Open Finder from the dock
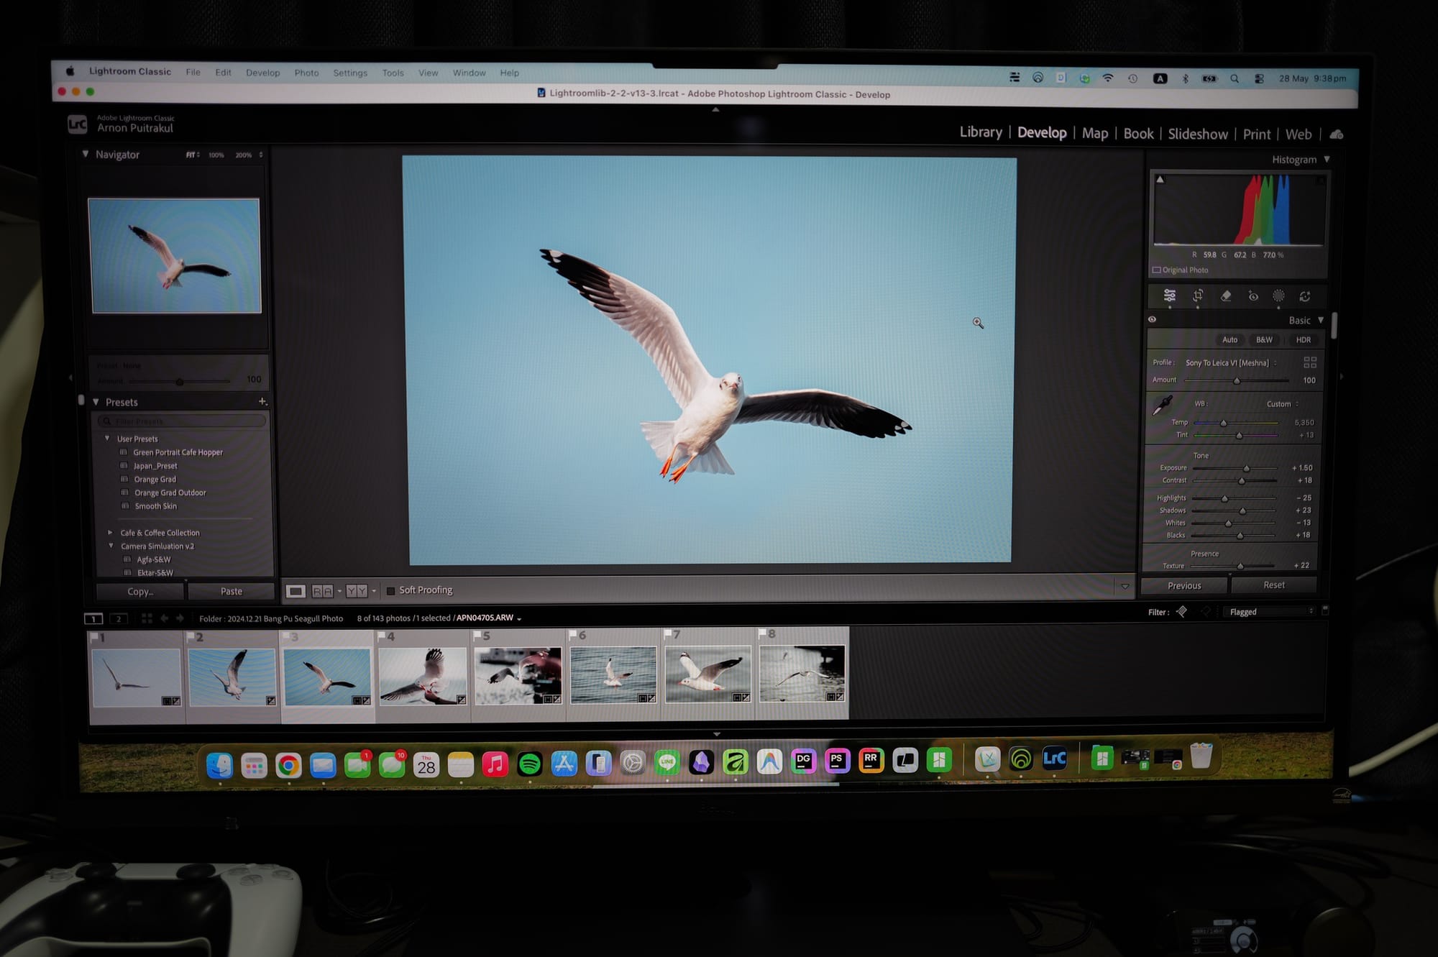1438x957 pixels. (x=219, y=765)
